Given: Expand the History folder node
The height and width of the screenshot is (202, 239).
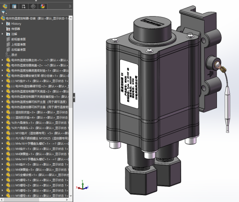Looking at the screenshot, I should [x=2, y=23].
